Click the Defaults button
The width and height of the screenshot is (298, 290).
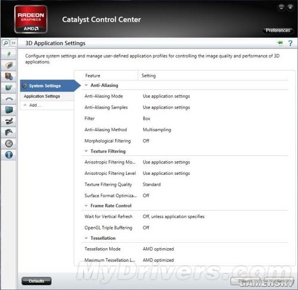[36, 281]
